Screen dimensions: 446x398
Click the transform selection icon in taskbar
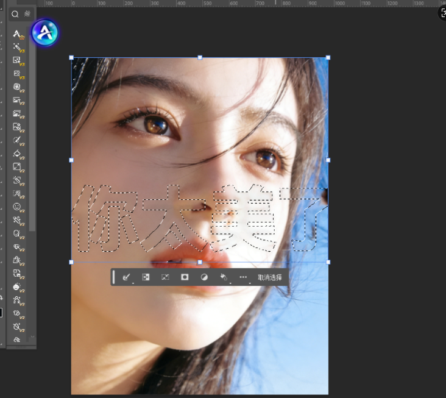point(165,277)
